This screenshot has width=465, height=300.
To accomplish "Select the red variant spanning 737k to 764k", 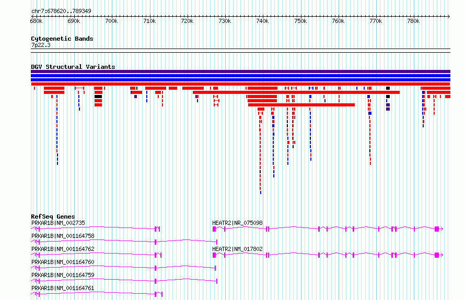I will click(x=301, y=105).
